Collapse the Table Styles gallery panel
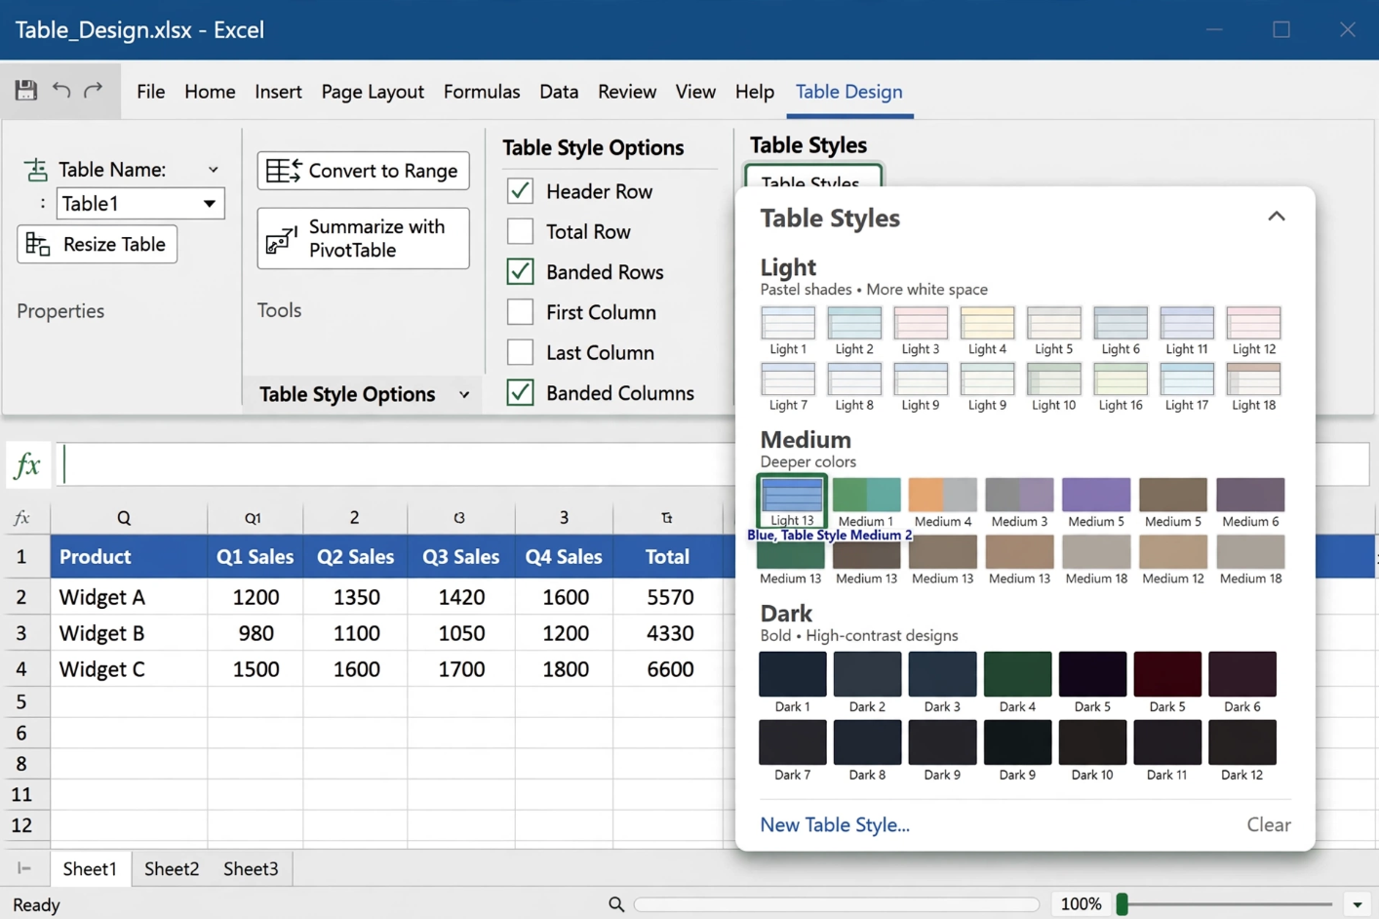The width and height of the screenshot is (1379, 919). coord(1276,217)
